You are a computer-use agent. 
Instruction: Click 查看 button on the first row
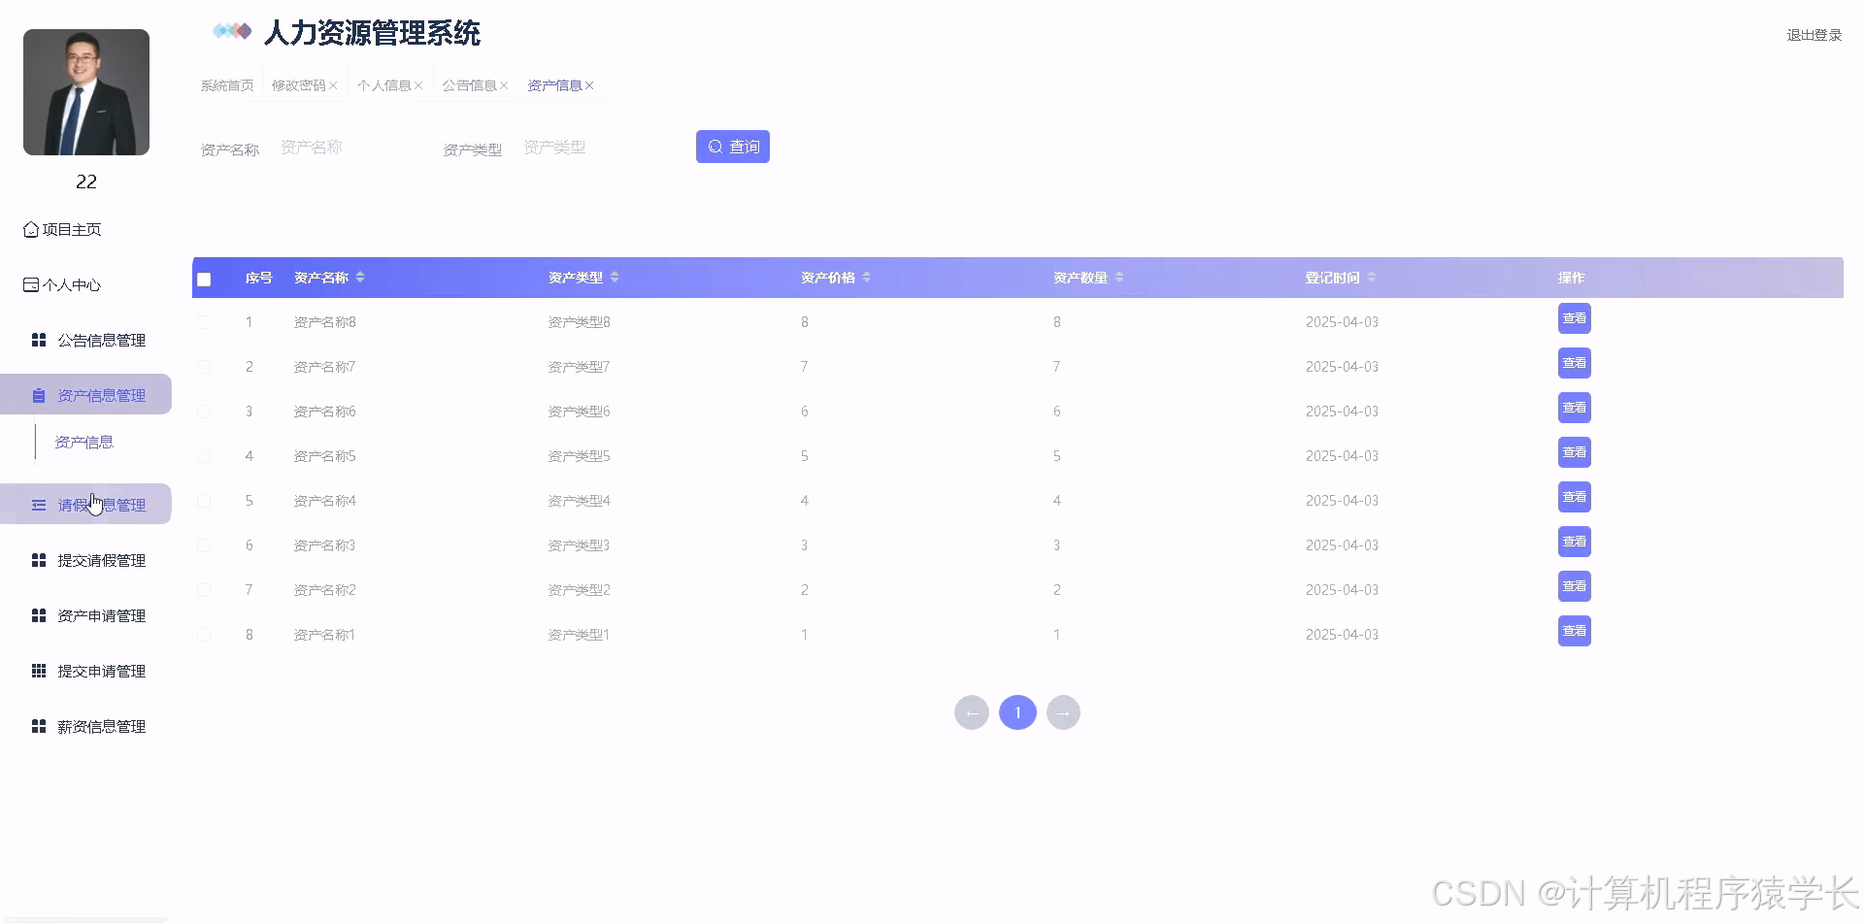[1574, 317]
